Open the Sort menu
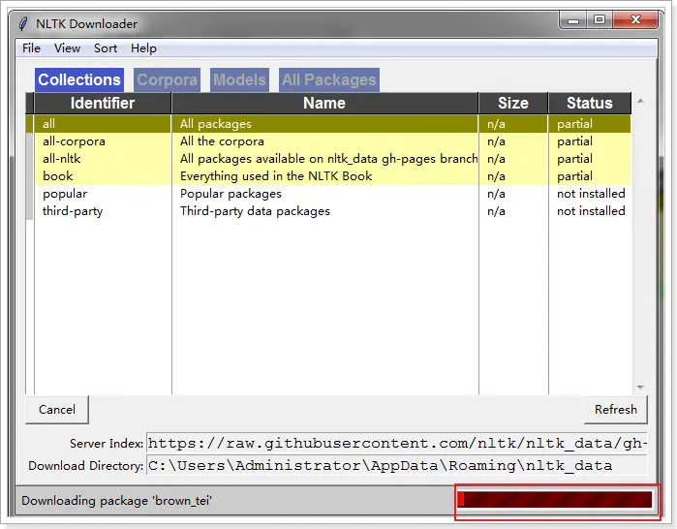This screenshot has height=529, width=677. click(106, 48)
